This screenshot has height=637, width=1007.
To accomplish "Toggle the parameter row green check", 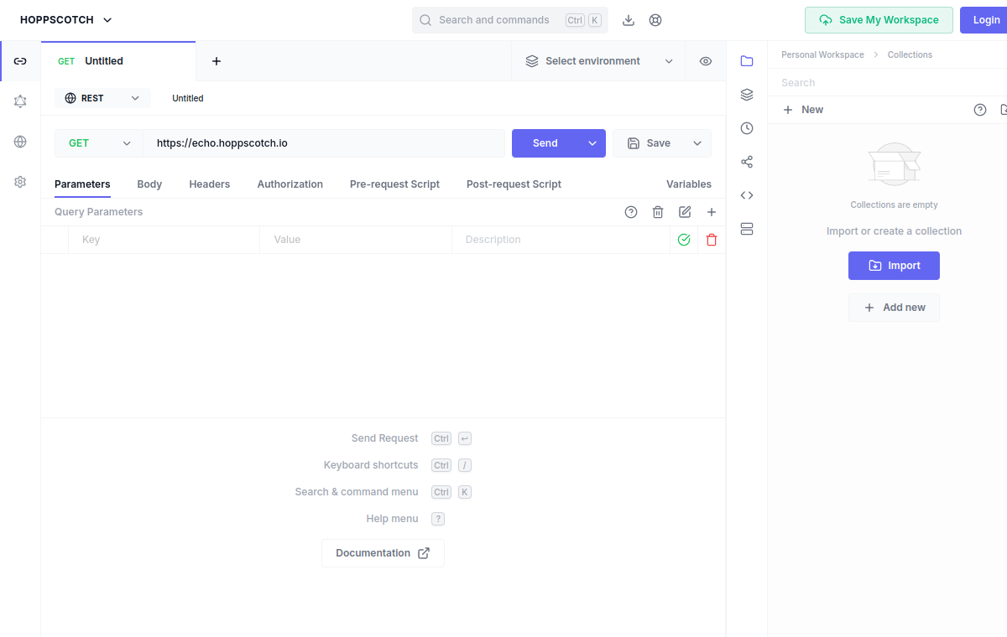I will coord(684,240).
